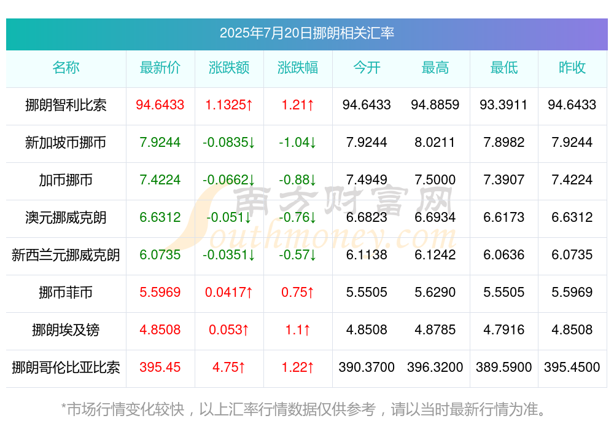Click the red latest price 94.6433
This screenshot has width=614, height=429.
(x=160, y=105)
